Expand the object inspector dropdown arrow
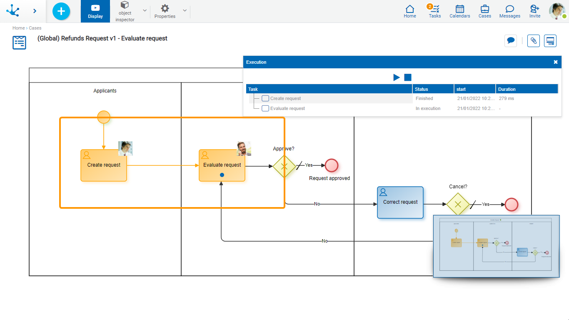Screen dimensions: 569x320 pos(145,10)
